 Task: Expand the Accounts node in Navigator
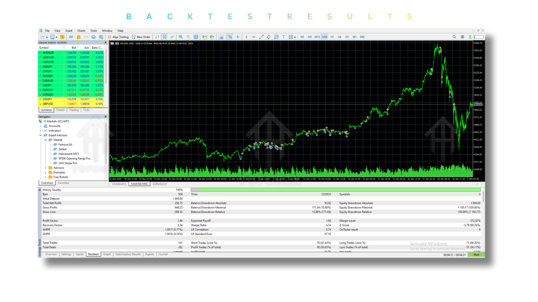click(41, 126)
